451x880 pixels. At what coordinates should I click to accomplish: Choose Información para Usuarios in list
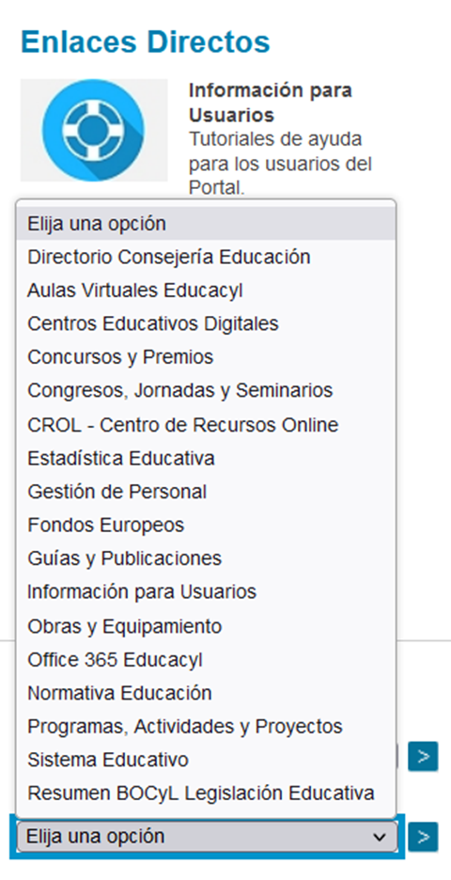click(206, 591)
